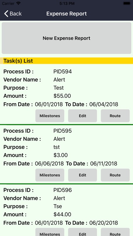133x236 pixels.
Task: Tap From Date value 06/06/2018
Action: click(x=49, y=164)
